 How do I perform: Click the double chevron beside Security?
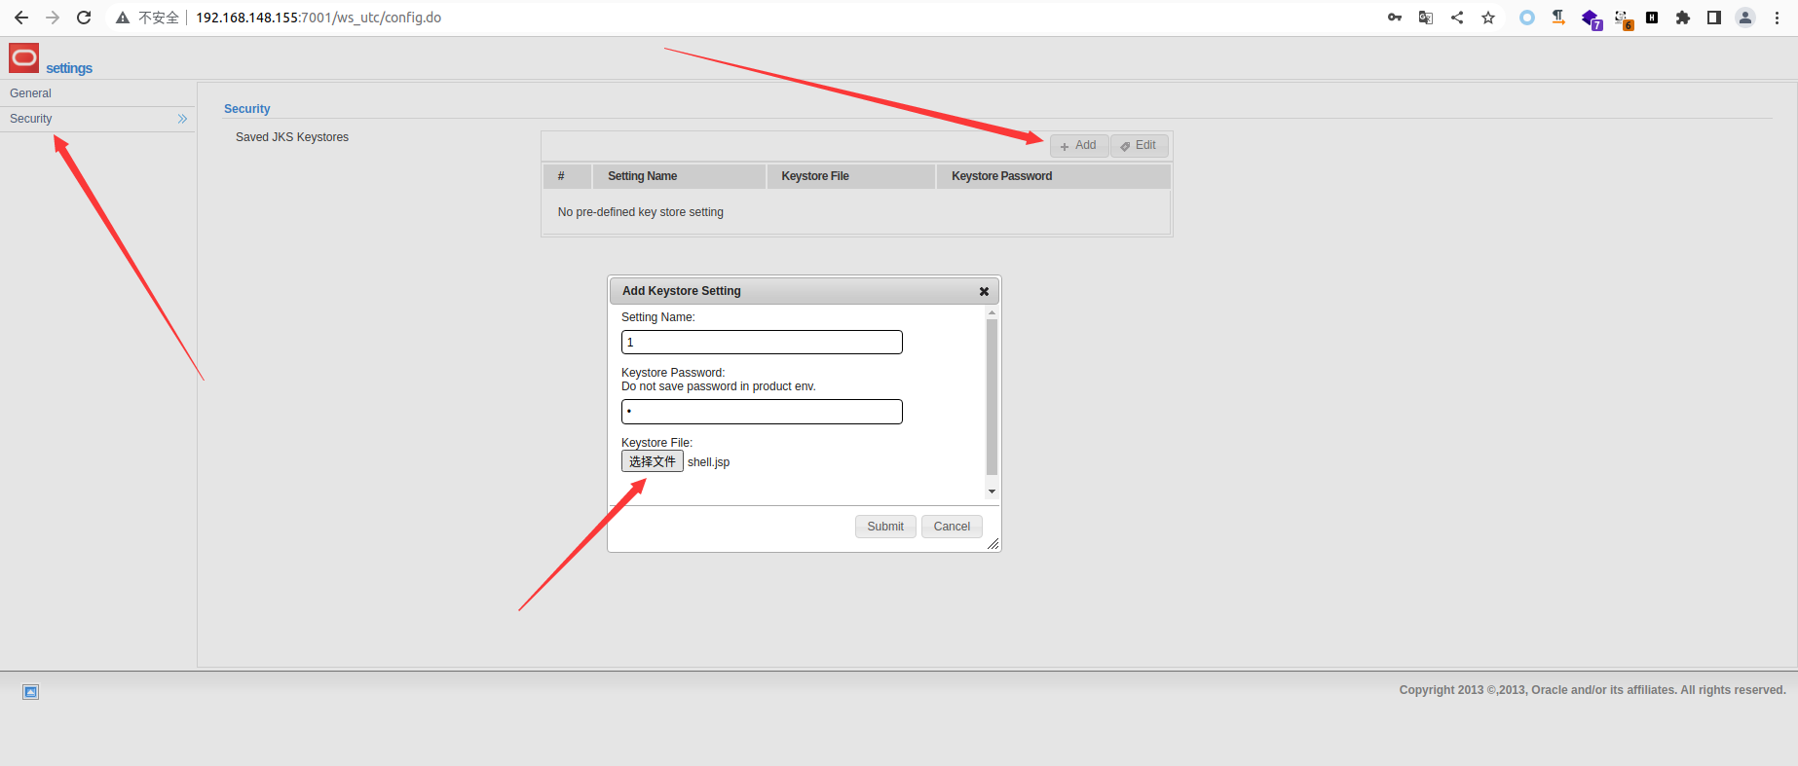[182, 119]
